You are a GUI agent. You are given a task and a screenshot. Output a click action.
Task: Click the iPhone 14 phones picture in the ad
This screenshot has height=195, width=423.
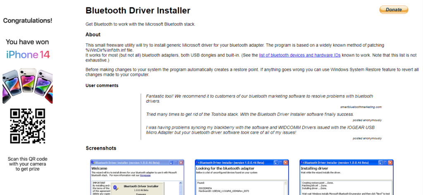pos(28,86)
